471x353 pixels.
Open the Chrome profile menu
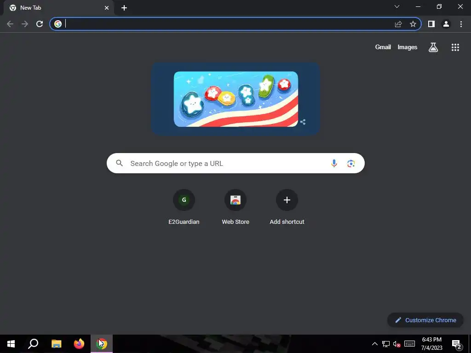pos(446,24)
